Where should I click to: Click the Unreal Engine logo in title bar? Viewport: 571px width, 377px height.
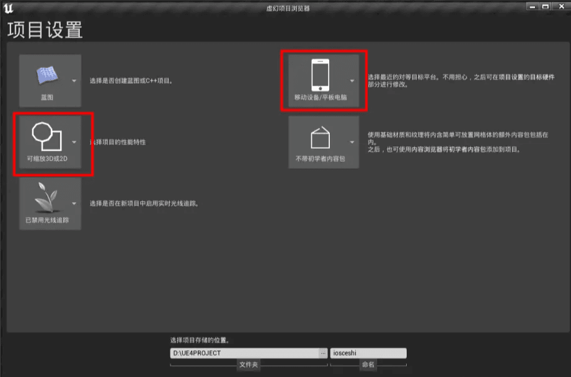8,8
